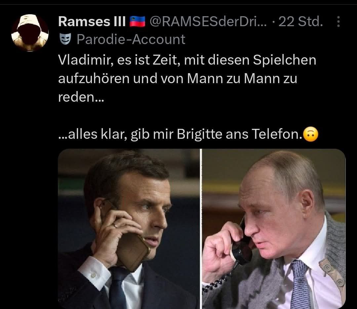Click the word Spielchen in the post

tap(285, 60)
